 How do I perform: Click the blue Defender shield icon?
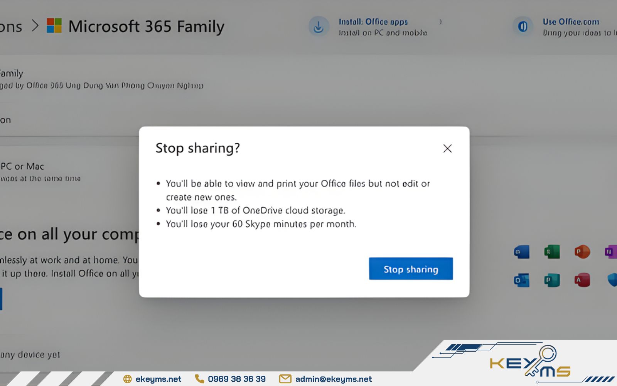point(612,280)
